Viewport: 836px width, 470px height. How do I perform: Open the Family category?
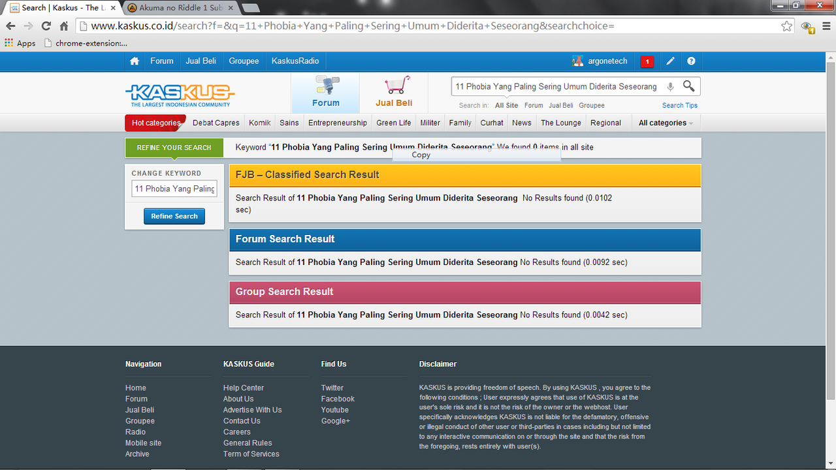click(460, 123)
